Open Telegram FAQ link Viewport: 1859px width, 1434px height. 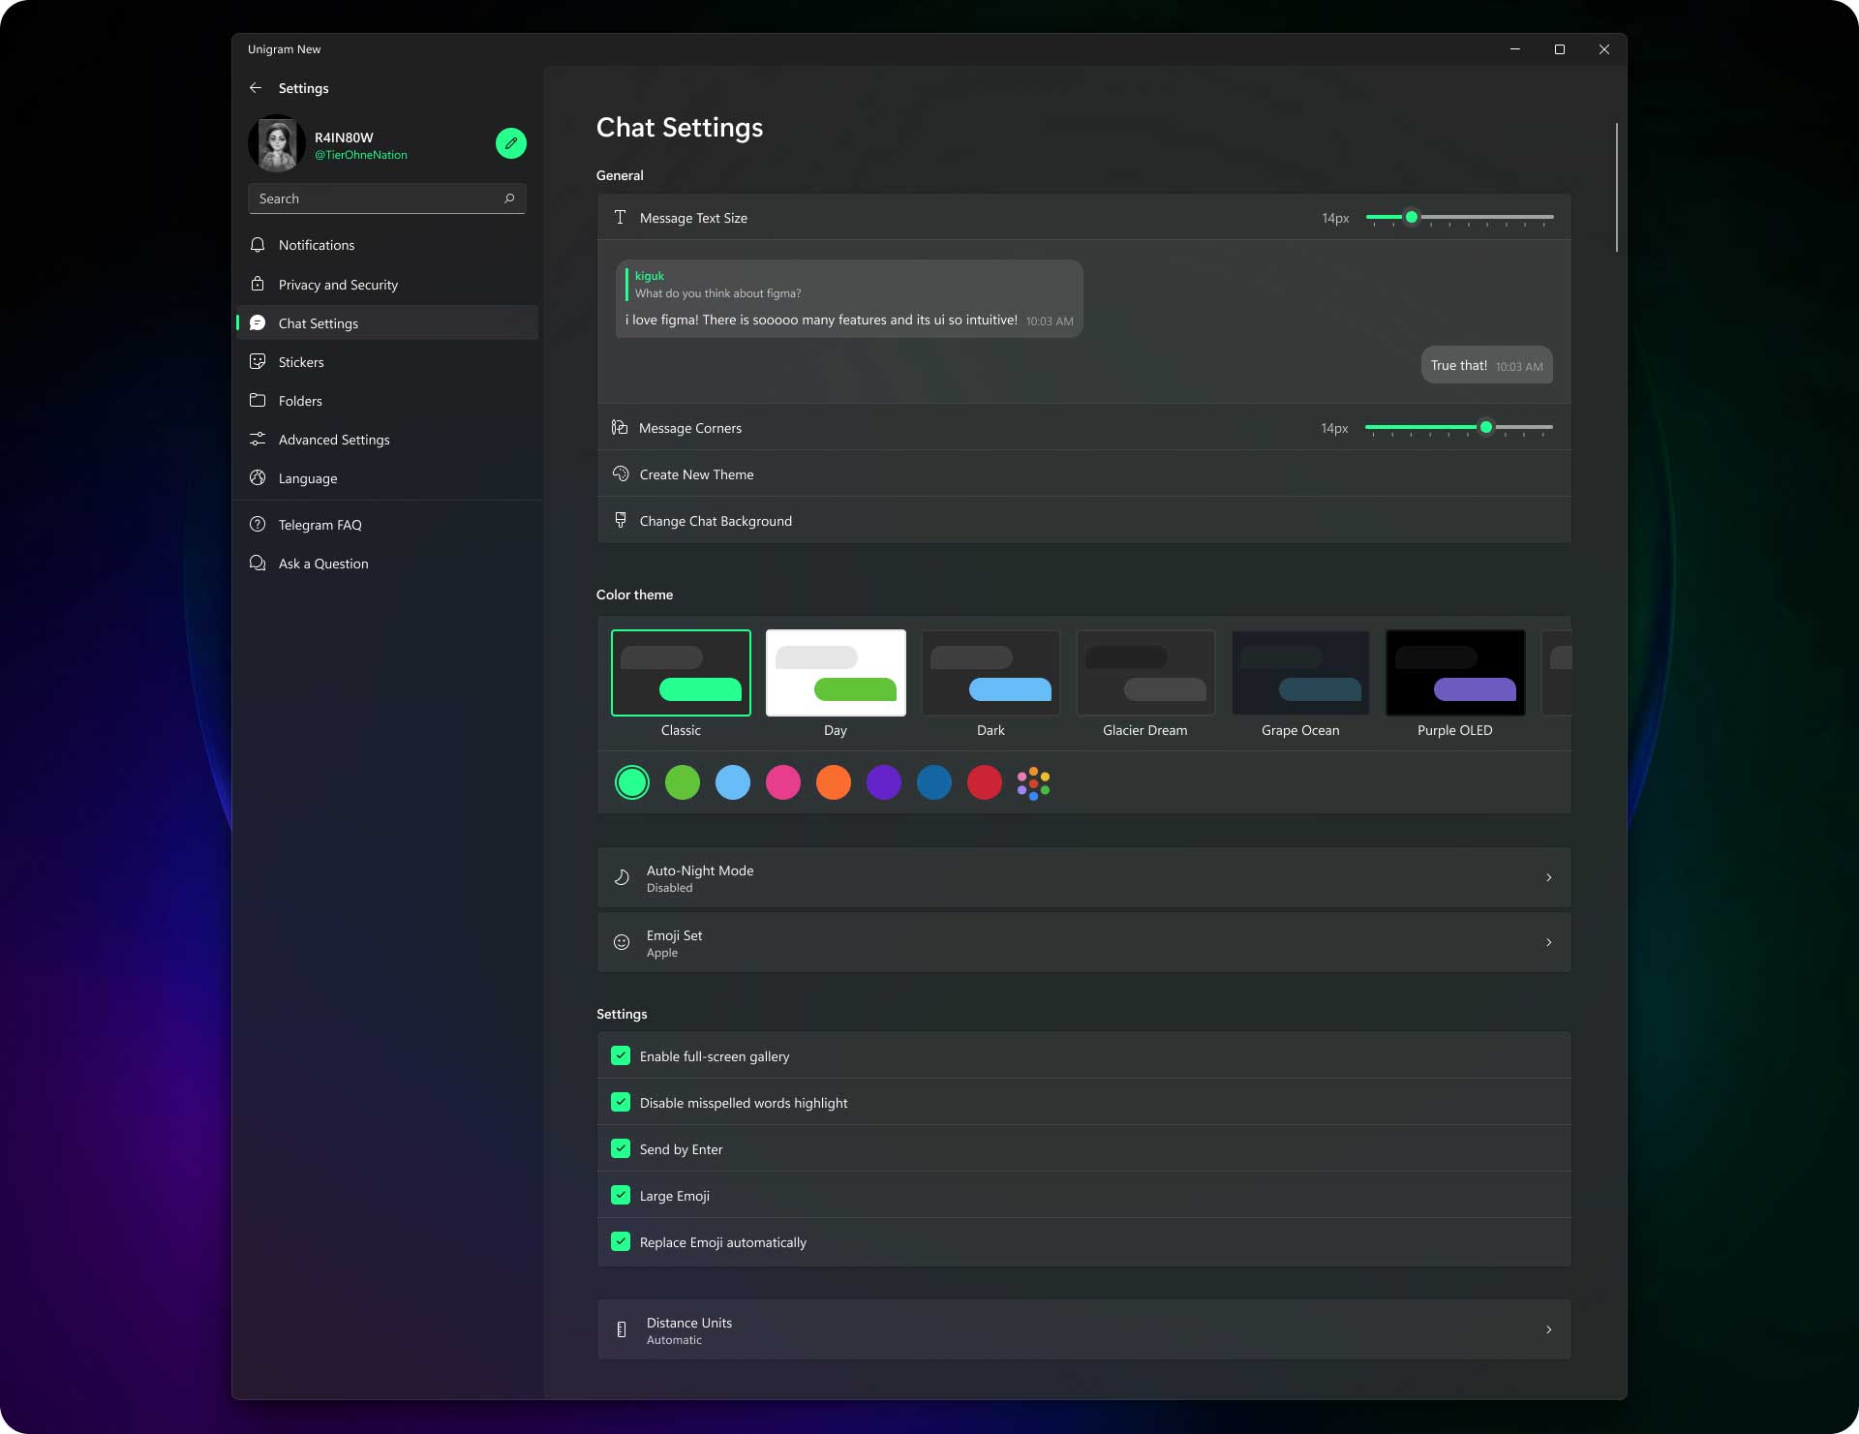coord(387,524)
